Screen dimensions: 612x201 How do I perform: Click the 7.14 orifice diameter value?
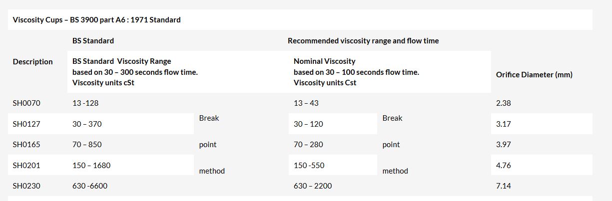pyautogui.click(x=504, y=186)
